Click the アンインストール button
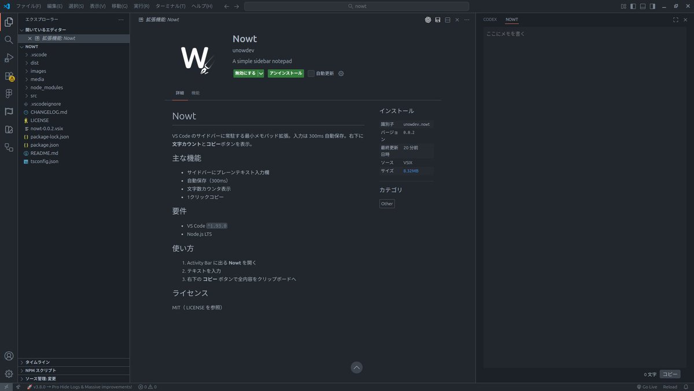The image size is (694, 391). 286,73
